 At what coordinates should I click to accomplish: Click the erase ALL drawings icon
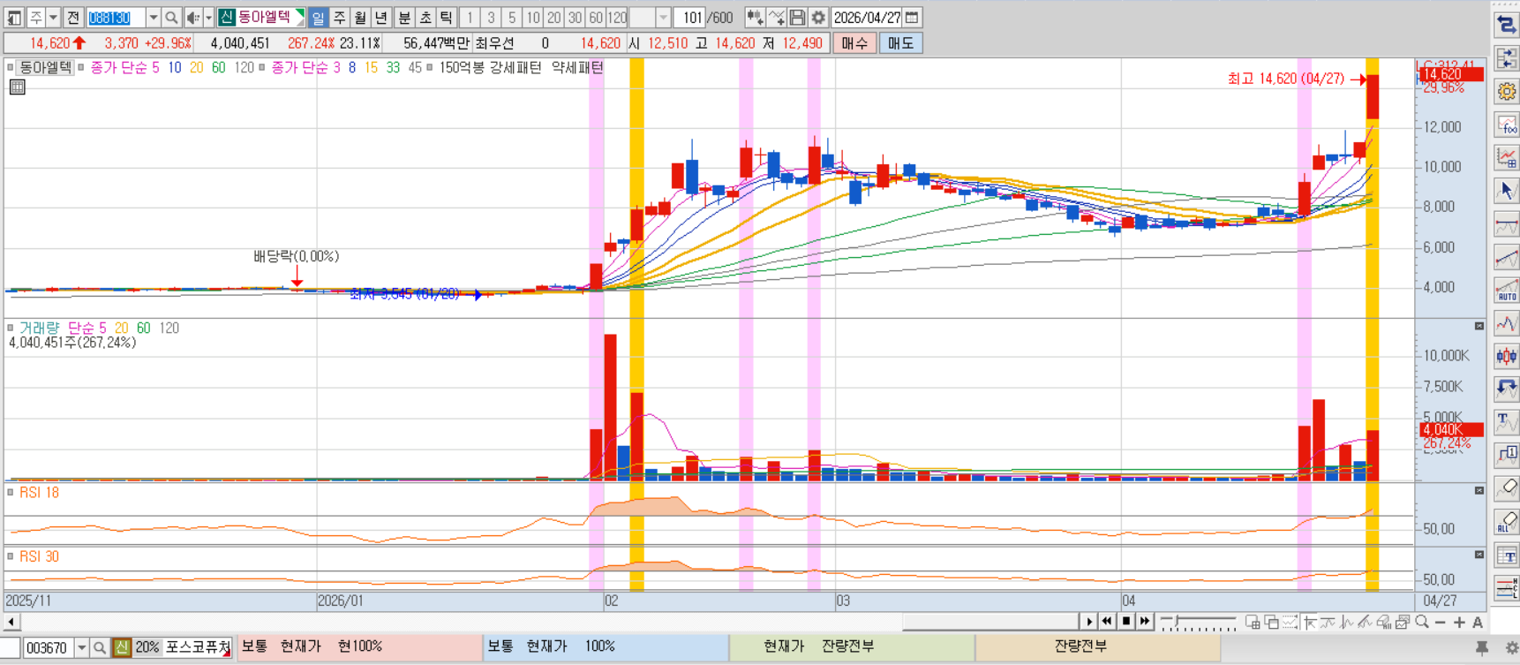(x=1506, y=522)
